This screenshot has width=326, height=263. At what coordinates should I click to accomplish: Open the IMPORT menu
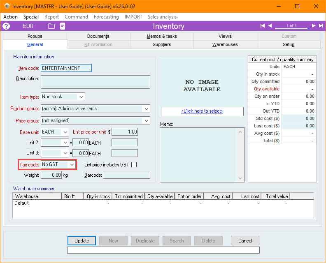133,17
